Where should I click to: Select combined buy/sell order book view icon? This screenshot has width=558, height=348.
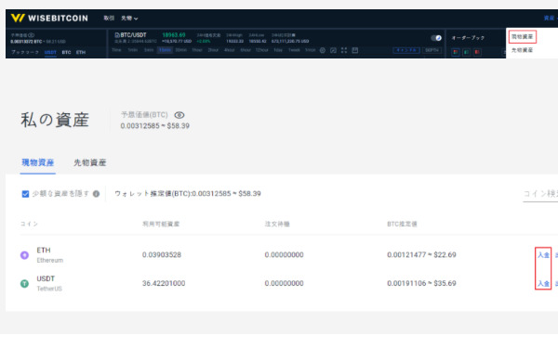point(456,52)
